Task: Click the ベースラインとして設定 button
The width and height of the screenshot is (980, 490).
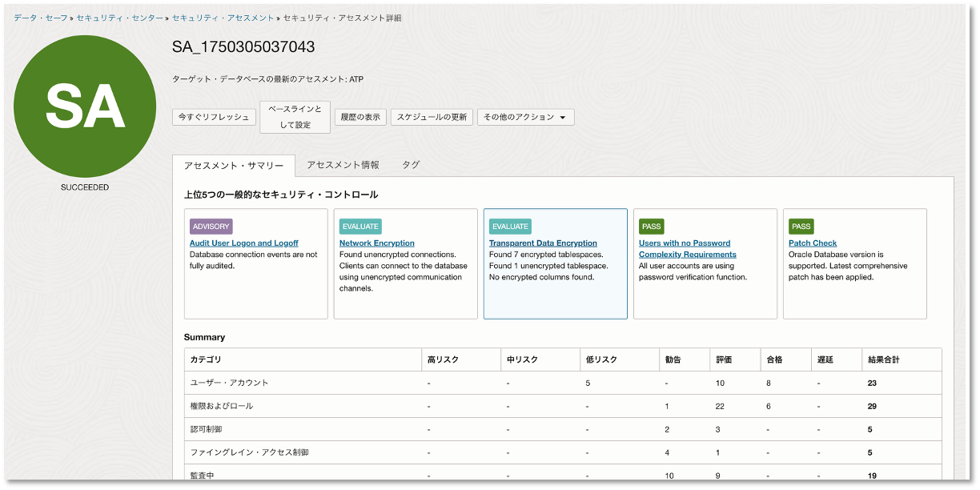Action: tap(295, 117)
